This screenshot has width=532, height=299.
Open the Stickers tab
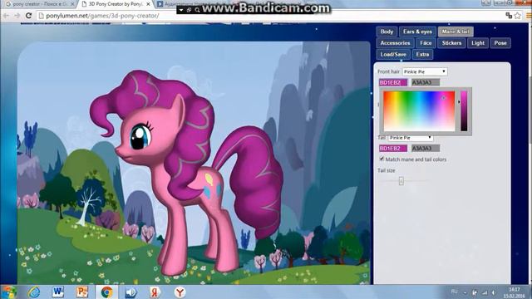click(451, 43)
